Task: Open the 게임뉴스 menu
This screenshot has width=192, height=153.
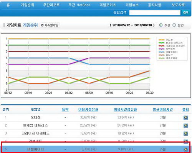Action: tap(132, 5)
